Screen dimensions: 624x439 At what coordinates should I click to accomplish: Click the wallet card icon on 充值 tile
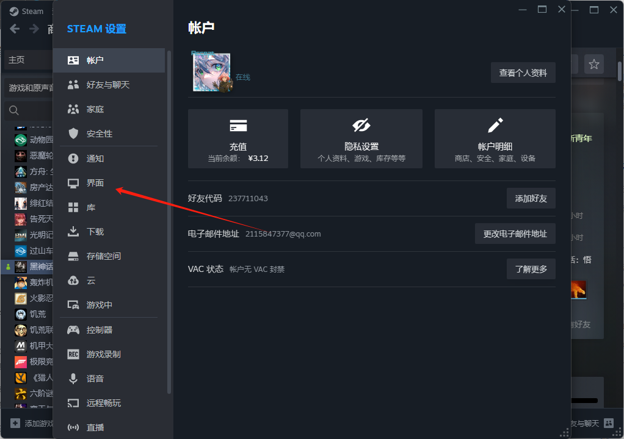click(238, 126)
